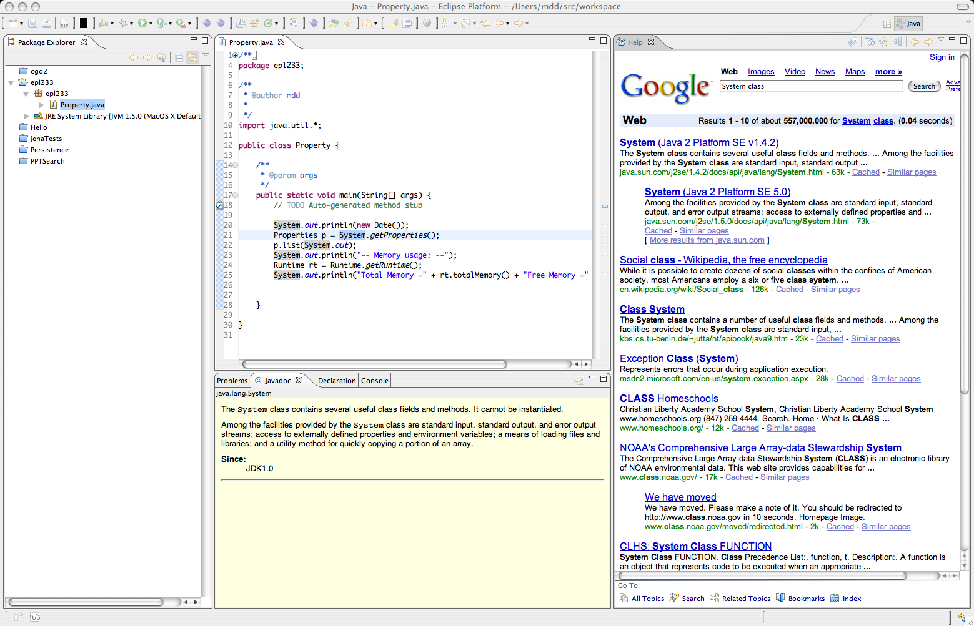Expand the Property.java tree node
This screenshot has width=974, height=626.
pos(41,105)
